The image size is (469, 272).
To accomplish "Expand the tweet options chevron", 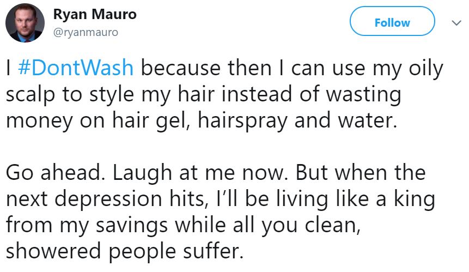I will pos(456,23).
